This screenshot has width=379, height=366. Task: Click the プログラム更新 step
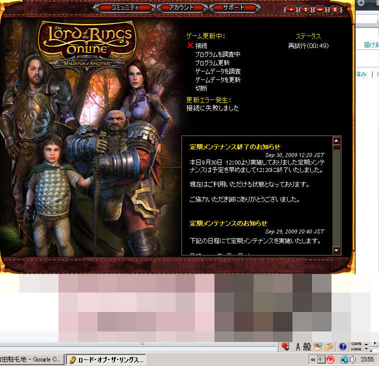[x=212, y=63]
